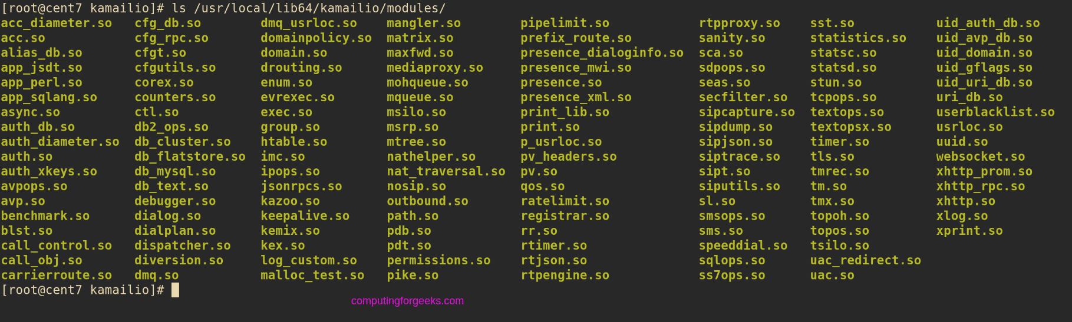
Task: Click on statistics.so filename
Action: click(x=858, y=38)
